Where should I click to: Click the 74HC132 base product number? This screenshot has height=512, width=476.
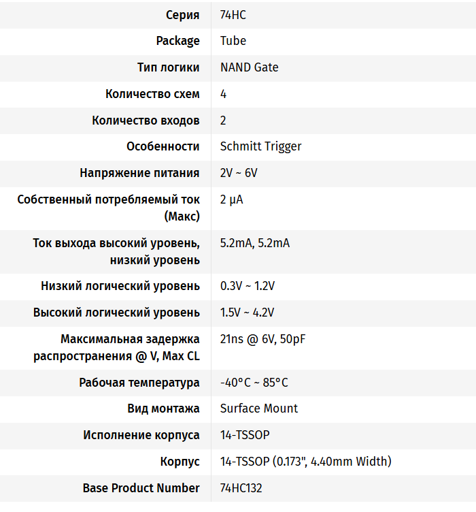241,488
